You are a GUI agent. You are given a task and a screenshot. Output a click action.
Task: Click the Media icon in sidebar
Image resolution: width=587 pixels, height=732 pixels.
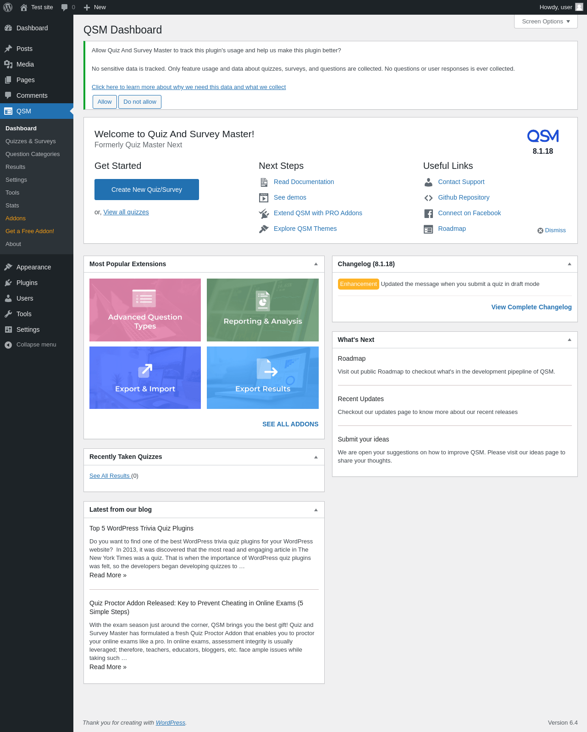pos(8,64)
